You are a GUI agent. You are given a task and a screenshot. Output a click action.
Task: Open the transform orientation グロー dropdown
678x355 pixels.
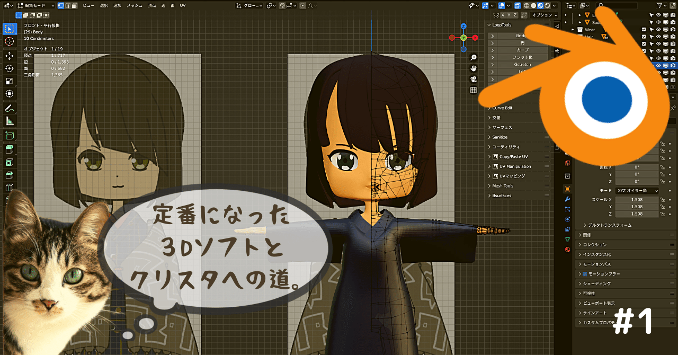point(250,5)
